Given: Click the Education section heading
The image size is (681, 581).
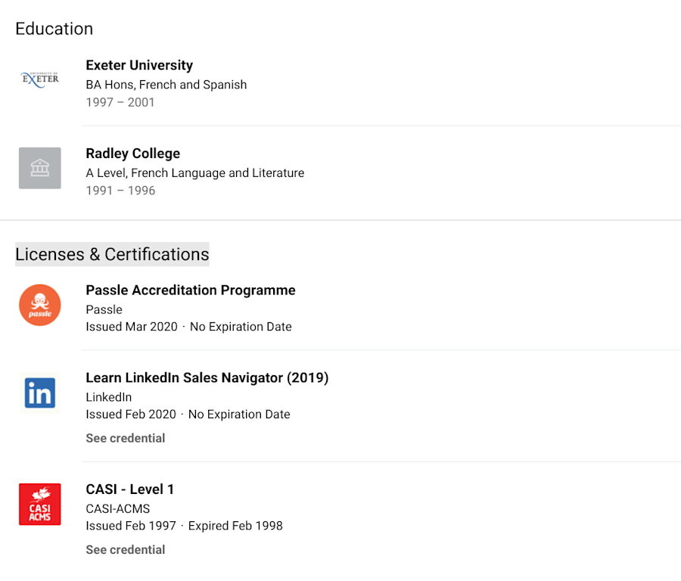Looking at the screenshot, I should [54, 29].
